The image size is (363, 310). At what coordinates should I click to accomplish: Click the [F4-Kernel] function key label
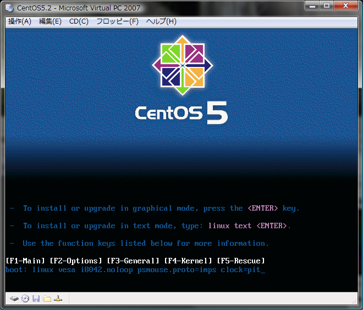pos(188,261)
